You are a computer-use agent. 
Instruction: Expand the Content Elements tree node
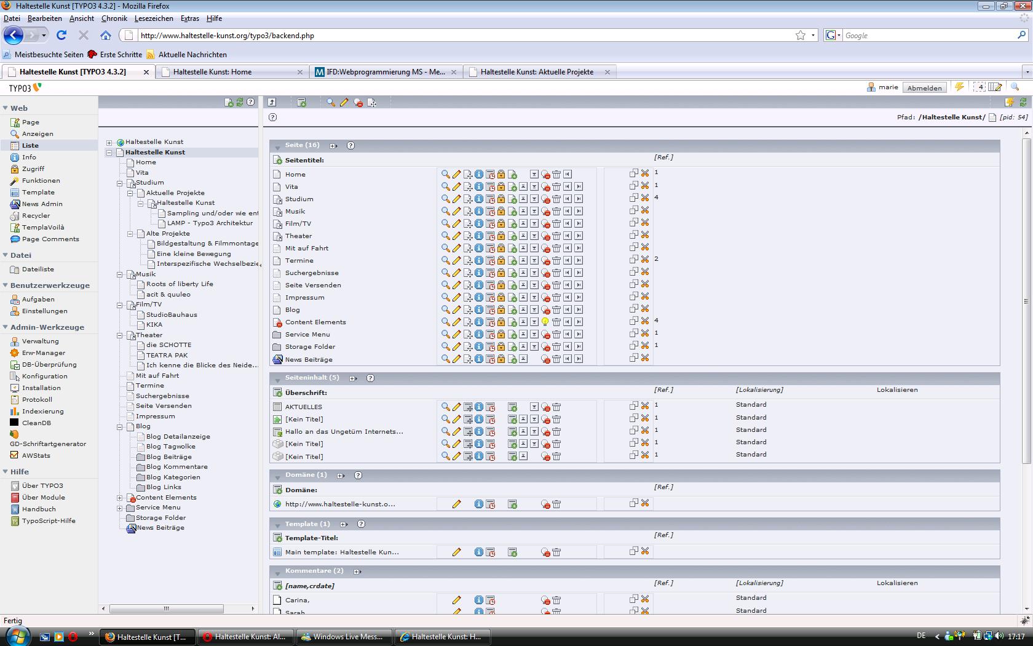pos(120,498)
